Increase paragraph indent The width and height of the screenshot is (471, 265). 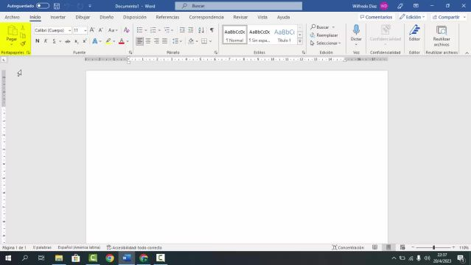point(191,29)
